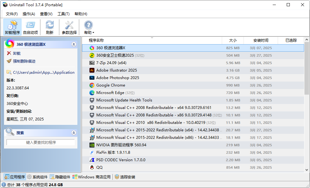
Task: Click the status bar info icon
Action: pyautogui.click(x=3, y=185)
